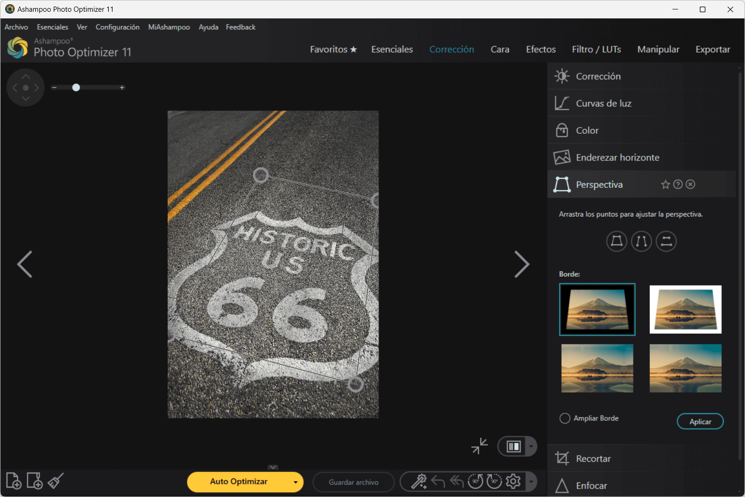The height and width of the screenshot is (497, 745).
Task: Open the Configuración menu
Action: coord(117,27)
